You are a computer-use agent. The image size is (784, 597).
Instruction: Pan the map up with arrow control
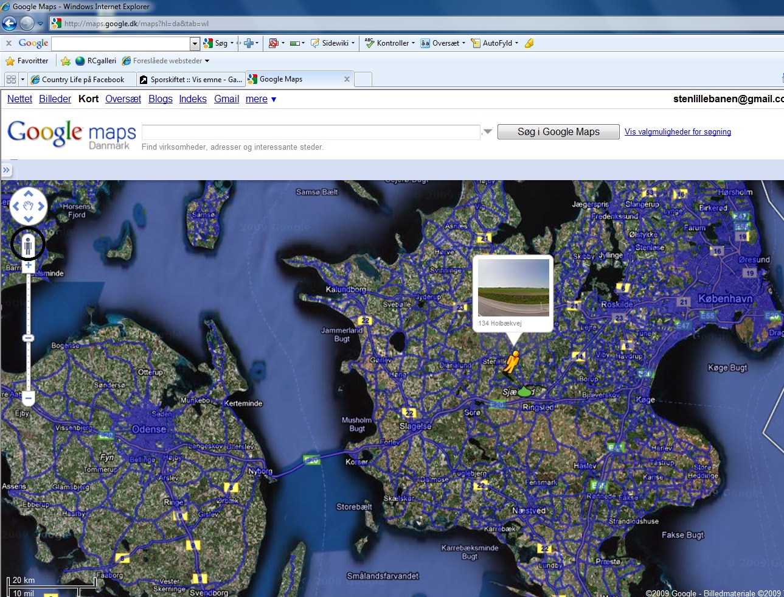(x=28, y=194)
